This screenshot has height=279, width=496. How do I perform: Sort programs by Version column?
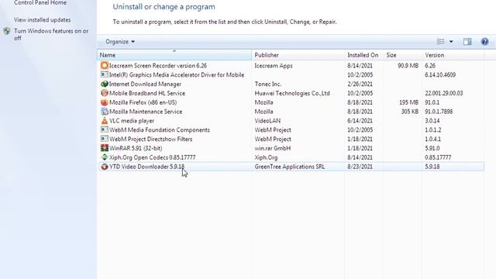[x=453, y=55]
